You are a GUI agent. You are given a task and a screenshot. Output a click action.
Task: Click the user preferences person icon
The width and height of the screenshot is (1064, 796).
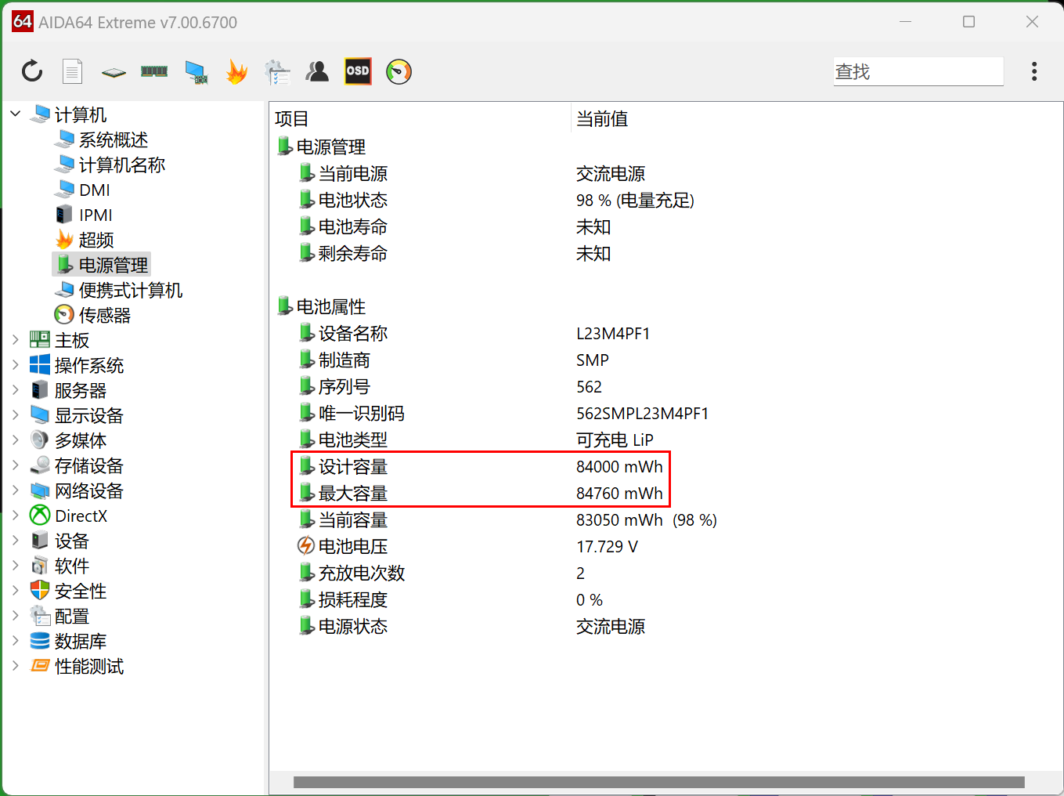pos(317,71)
